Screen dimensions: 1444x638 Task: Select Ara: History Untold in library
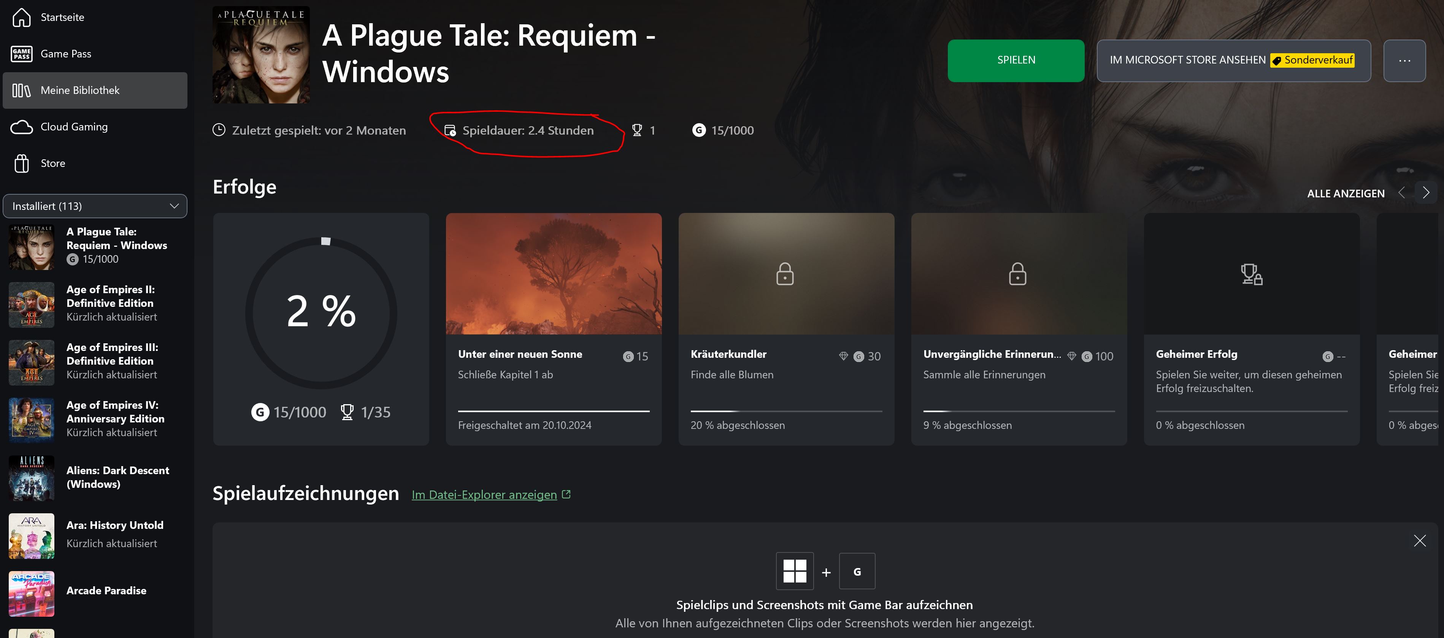coord(95,535)
